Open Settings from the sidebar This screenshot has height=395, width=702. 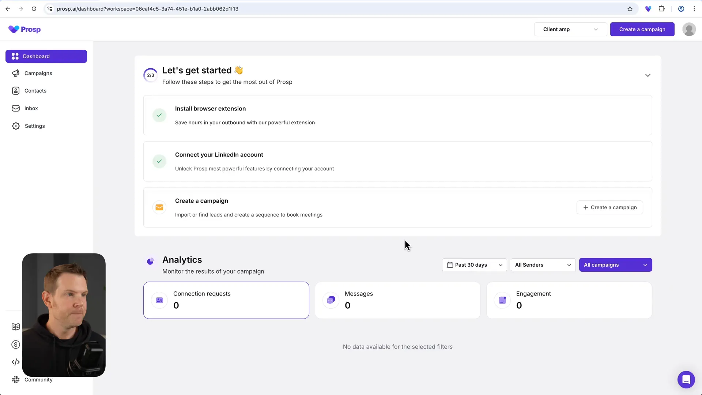(x=35, y=126)
